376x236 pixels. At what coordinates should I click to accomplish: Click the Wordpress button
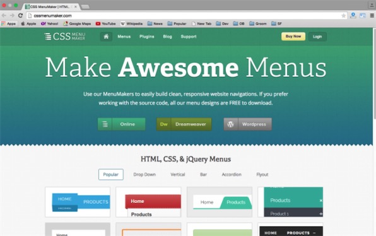coord(248,124)
